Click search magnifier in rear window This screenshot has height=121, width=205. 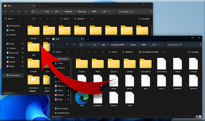[151, 12]
